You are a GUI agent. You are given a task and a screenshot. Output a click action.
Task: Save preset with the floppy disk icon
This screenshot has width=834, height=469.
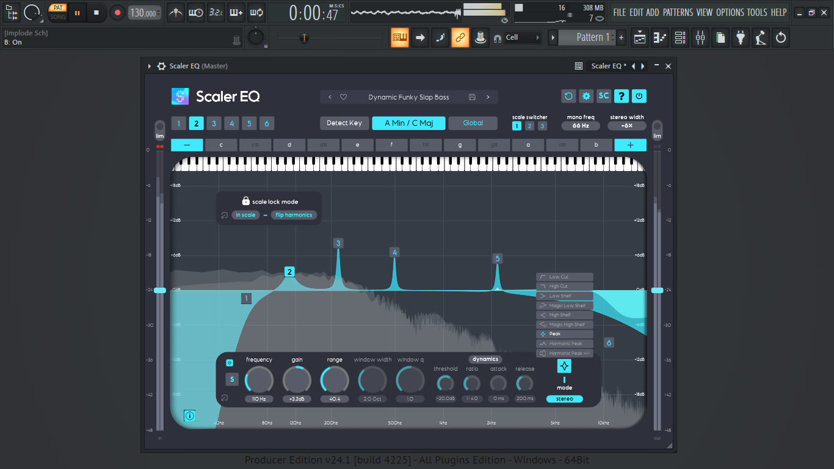point(472,97)
